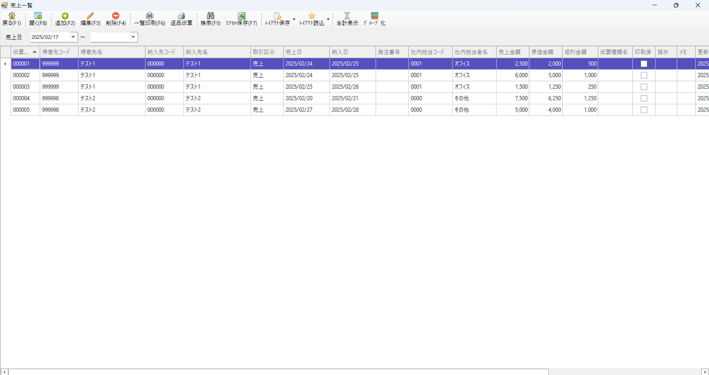Export using エクセル保存(F7) icon

pyautogui.click(x=241, y=16)
